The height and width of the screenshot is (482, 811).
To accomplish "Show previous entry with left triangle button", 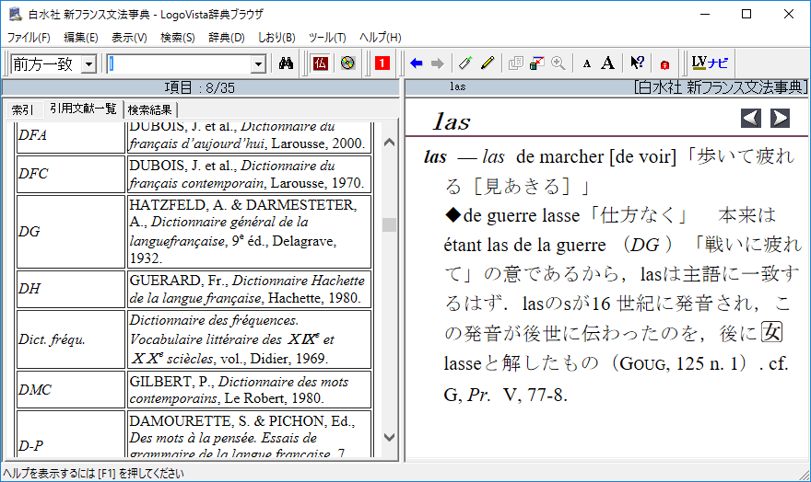I will tap(750, 118).
